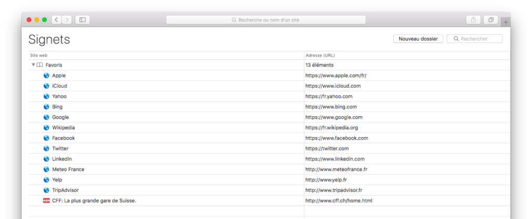
Task: Toggle the sidebar button in toolbar
Action: (83, 20)
